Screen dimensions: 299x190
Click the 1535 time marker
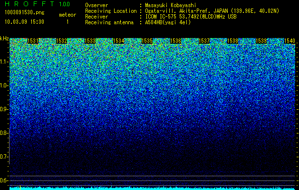point(147,41)
